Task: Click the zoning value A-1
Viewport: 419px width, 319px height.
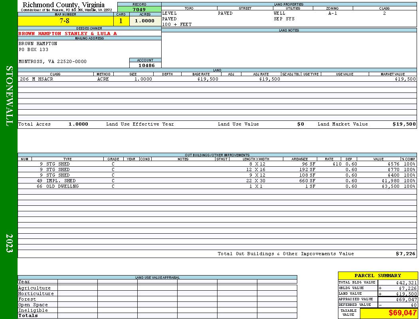Action: point(333,13)
